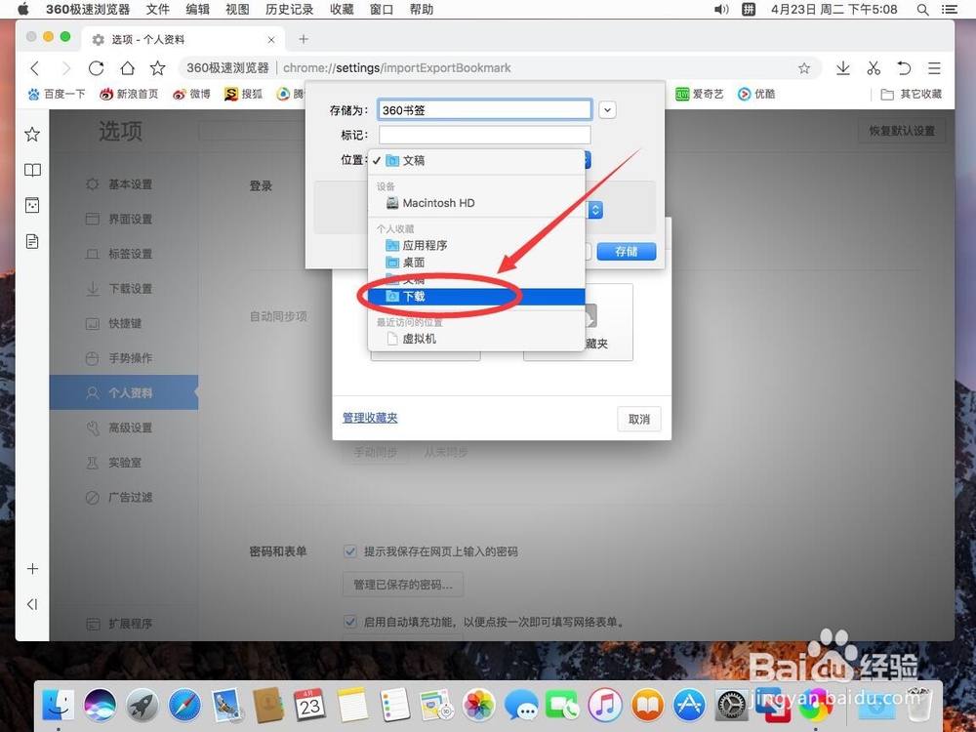Confirm export with the 存储 button

click(x=626, y=251)
